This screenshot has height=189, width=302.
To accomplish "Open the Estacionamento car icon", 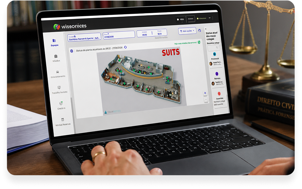I will (x=57, y=72).
